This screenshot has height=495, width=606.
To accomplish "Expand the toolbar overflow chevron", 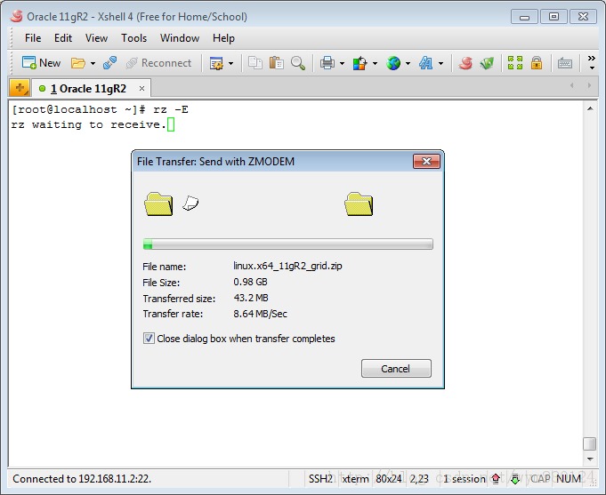I will (x=592, y=62).
